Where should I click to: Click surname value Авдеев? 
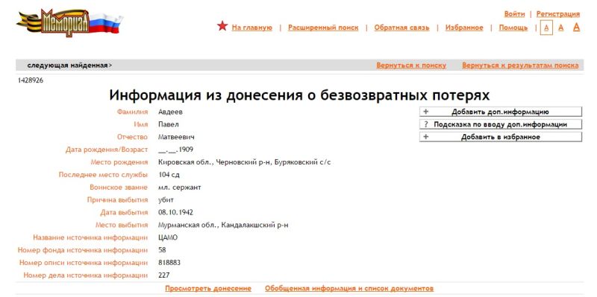(x=170, y=112)
